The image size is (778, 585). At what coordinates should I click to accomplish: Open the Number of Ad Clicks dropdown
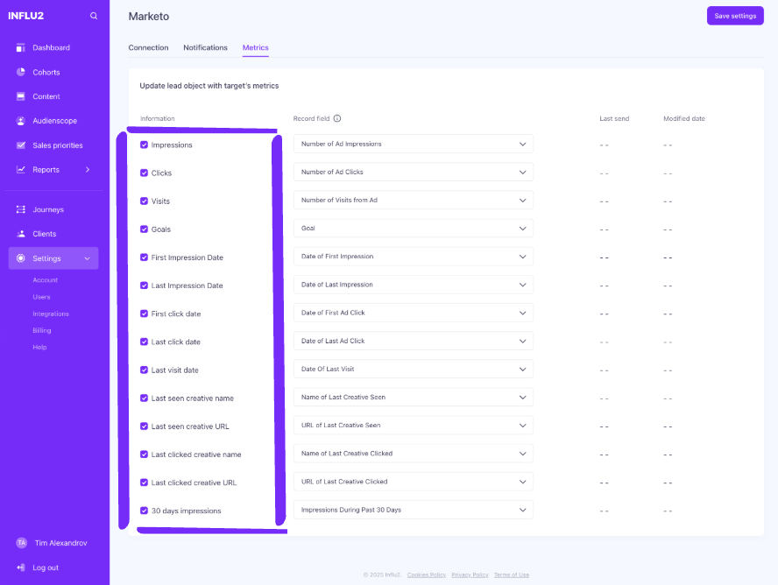414,172
